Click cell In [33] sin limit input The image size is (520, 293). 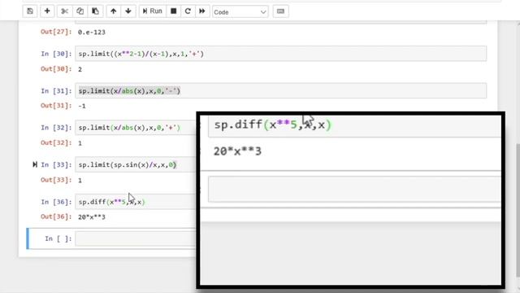[136, 164]
